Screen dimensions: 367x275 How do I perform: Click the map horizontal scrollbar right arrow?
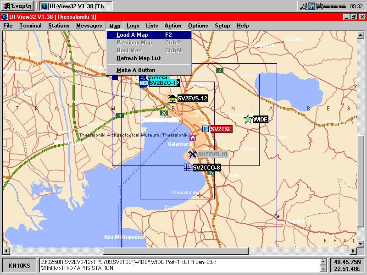coord(353,251)
